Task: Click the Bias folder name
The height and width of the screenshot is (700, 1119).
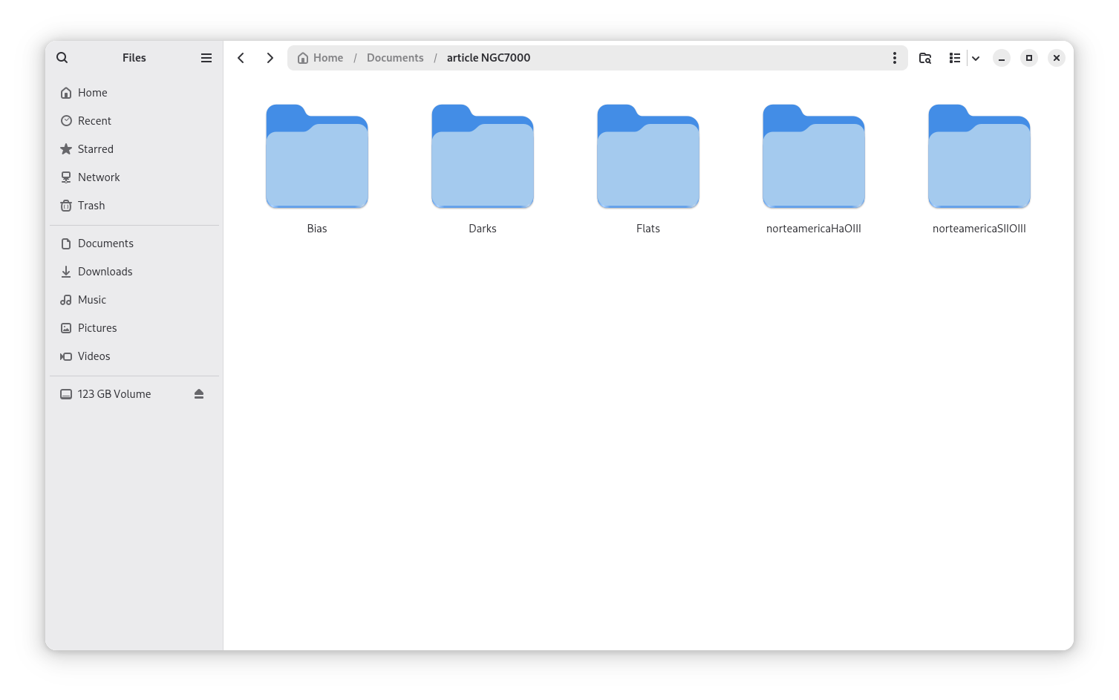Action: tap(317, 229)
